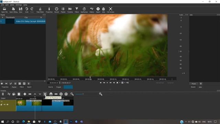Select Video Of A Tabby Cat.mp4 playlist row

click(23, 21)
